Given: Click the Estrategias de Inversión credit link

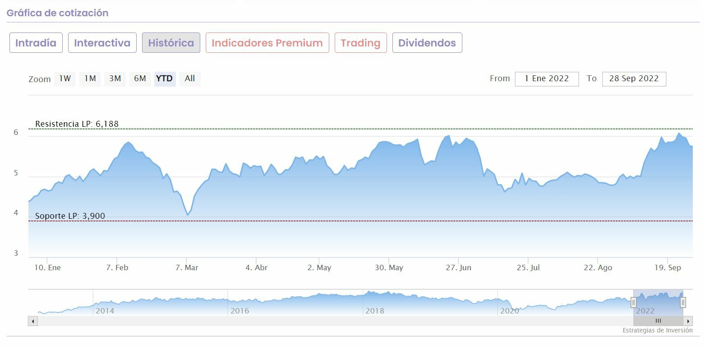Looking at the screenshot, I should point(657,330).
